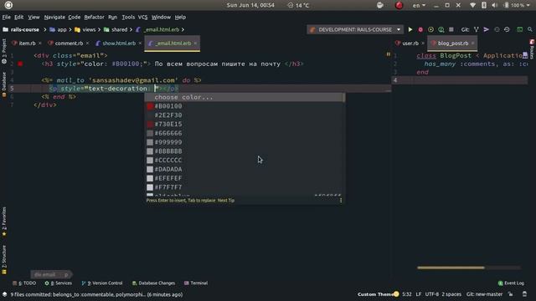Open the TODO tool window
Viewport: 536px width, 301px height.
coord(24,283)
